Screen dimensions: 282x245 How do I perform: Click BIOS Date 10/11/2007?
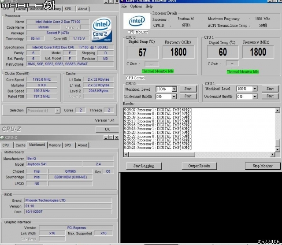point(68,212)
